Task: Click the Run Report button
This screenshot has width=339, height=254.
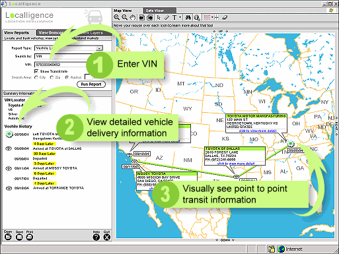Action: point(91,84)
